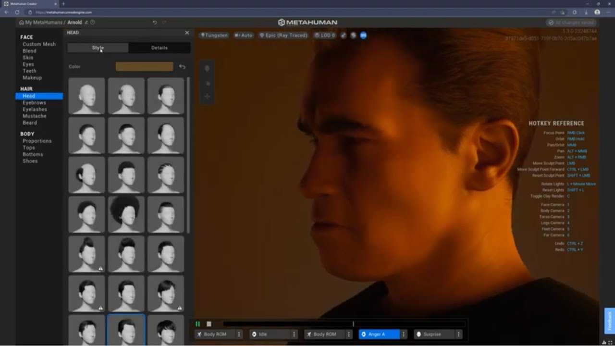Viewport: 615px width, 346px height.
Task: Open the Feedback tab on right edge
Action: tap(609, 321)
